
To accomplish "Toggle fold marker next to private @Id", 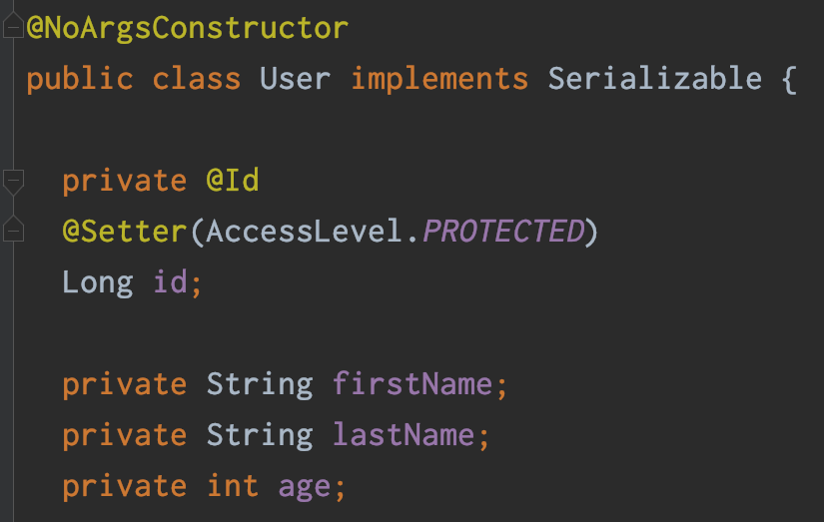I will [13, 182].
